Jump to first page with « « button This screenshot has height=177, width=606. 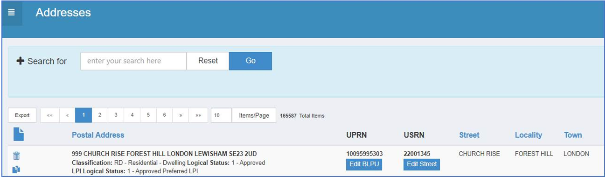[49, 115]
